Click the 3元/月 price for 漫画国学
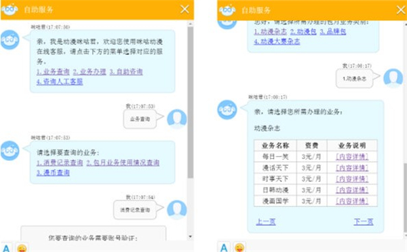 tap(311, 201)
